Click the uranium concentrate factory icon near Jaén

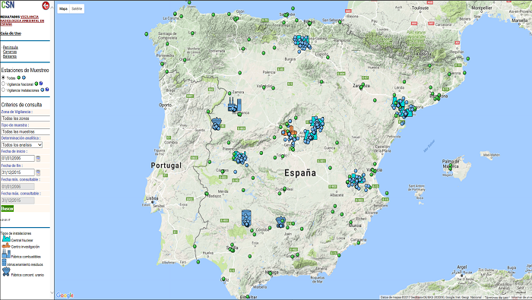tap(280, 222)
